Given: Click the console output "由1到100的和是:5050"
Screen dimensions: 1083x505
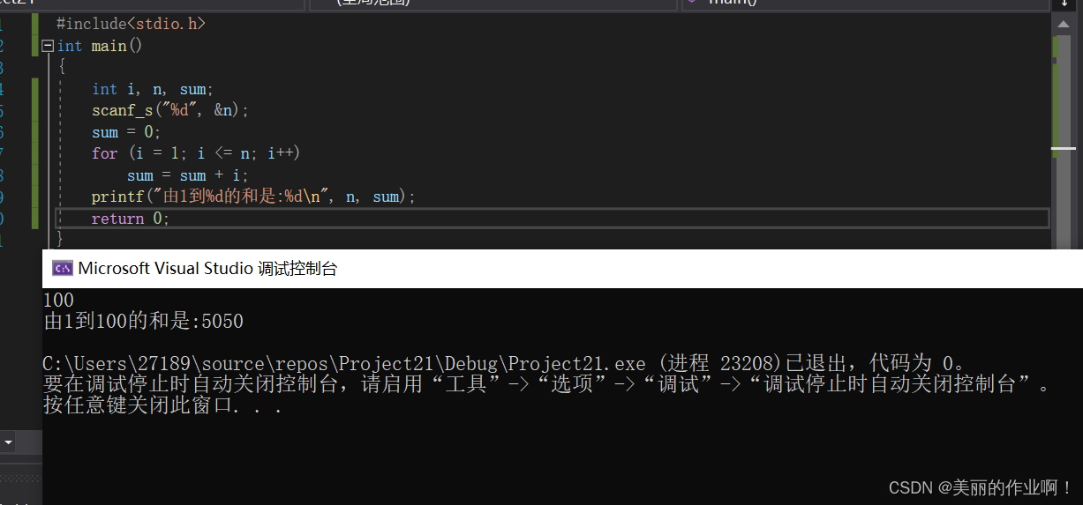Looking at the screenshot, I should point(143,322).
